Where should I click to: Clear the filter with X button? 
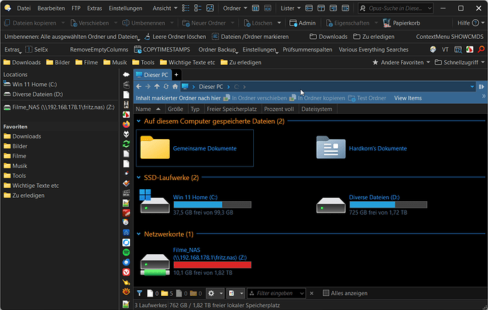tap(312, 293)
